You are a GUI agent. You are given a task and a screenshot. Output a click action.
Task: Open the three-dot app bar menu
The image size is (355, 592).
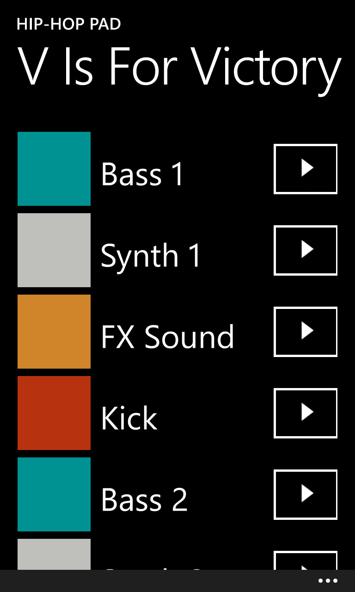pos(328,581)
